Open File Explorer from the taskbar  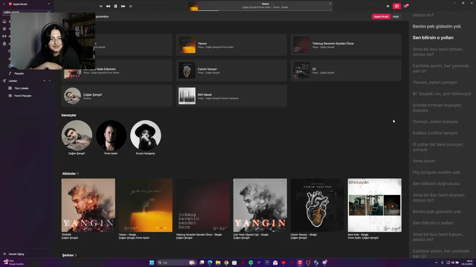pos(218,263)
